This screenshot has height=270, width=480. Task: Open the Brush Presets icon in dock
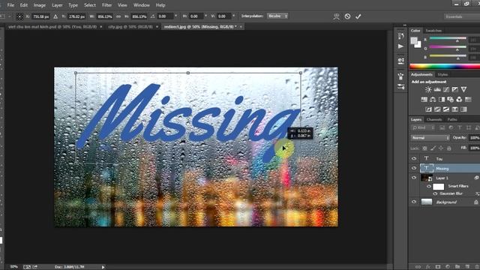point(400,87)
